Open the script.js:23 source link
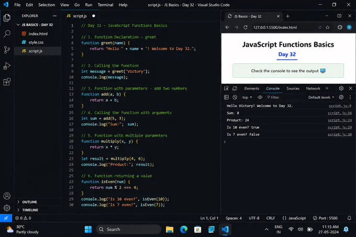The height and width of the screenshot is (237, 356). pos(339,120)
